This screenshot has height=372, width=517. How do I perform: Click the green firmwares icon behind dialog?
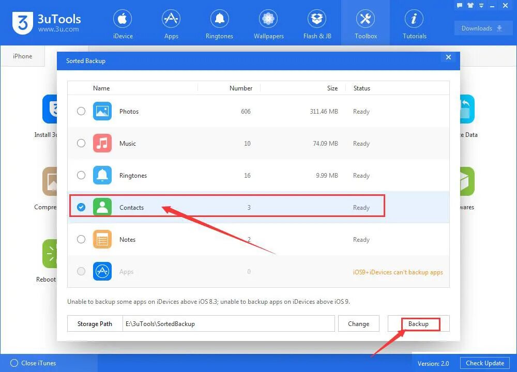(467, 181)
